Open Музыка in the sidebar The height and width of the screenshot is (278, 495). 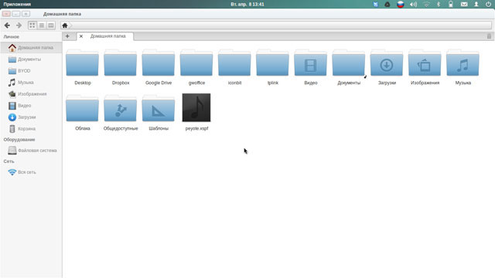31,83
